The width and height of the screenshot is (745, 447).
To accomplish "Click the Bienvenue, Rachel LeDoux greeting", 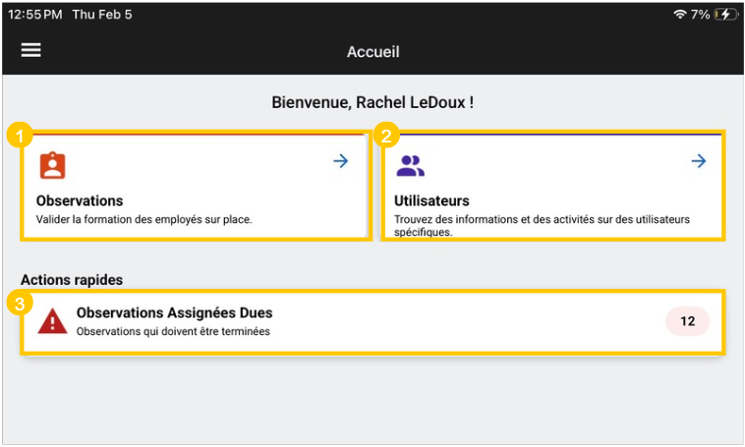I will pos(372,102).
